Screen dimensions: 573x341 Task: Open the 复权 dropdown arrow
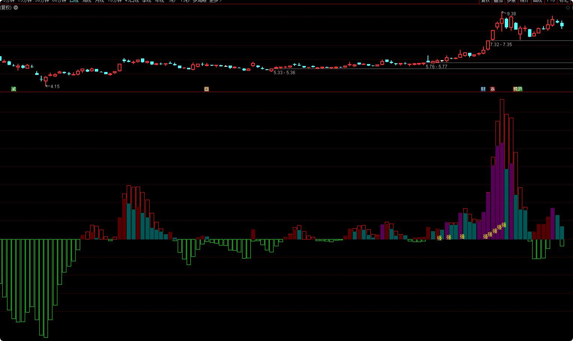[16, 7]
